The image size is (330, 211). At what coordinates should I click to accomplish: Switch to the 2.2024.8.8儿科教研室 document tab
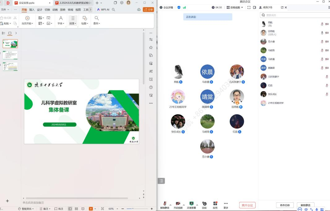[x=73, y=3]
